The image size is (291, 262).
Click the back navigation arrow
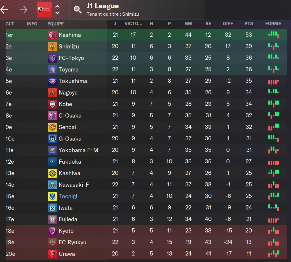pos(4,10)
